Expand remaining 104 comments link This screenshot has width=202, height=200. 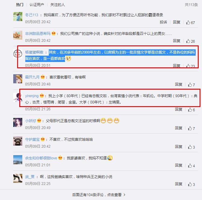[x=98, y=195]
